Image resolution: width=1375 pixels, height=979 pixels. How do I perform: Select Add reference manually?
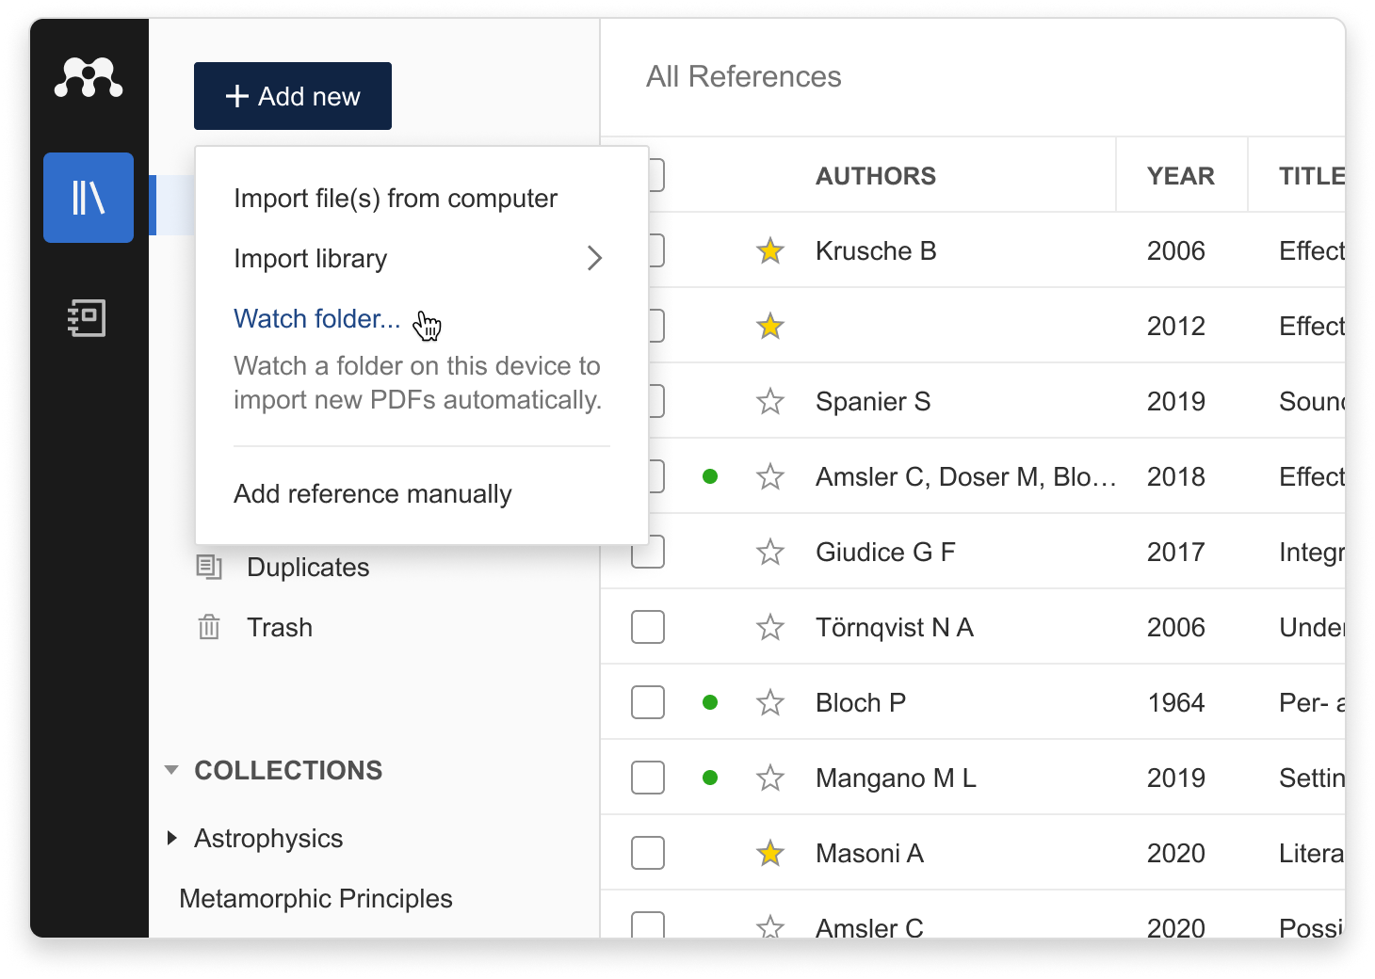click(373, 494)
